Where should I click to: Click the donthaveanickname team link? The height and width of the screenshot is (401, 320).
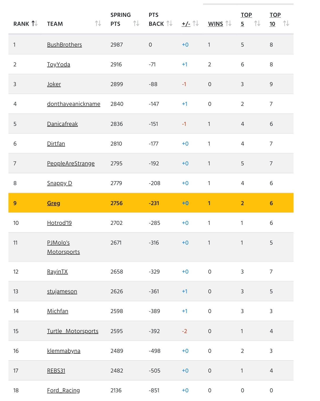(x=74, y=104)
